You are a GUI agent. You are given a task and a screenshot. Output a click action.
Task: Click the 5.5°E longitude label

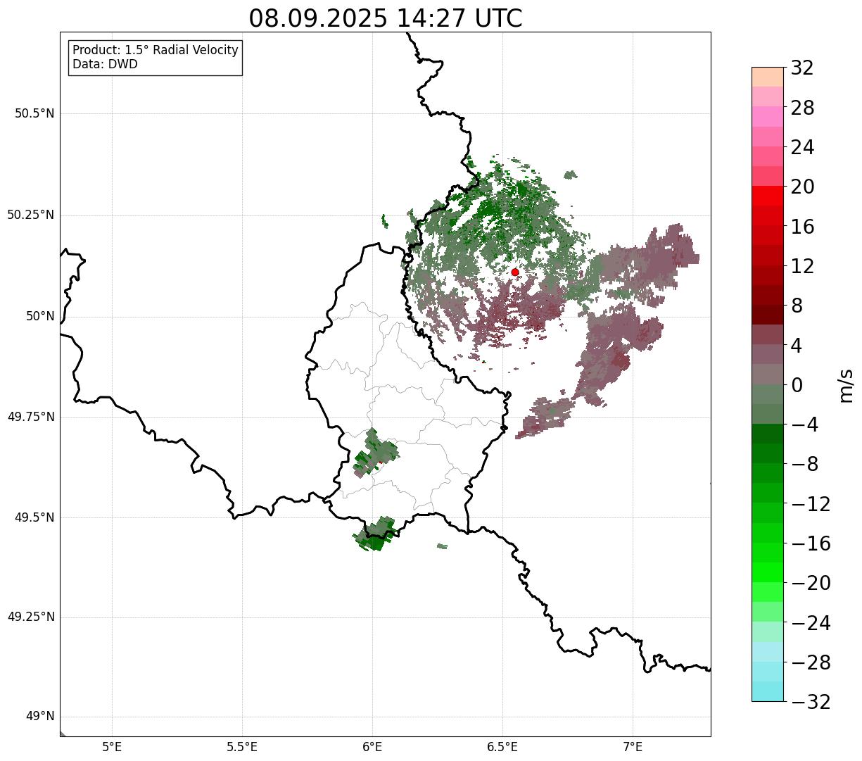click(242, 747)
